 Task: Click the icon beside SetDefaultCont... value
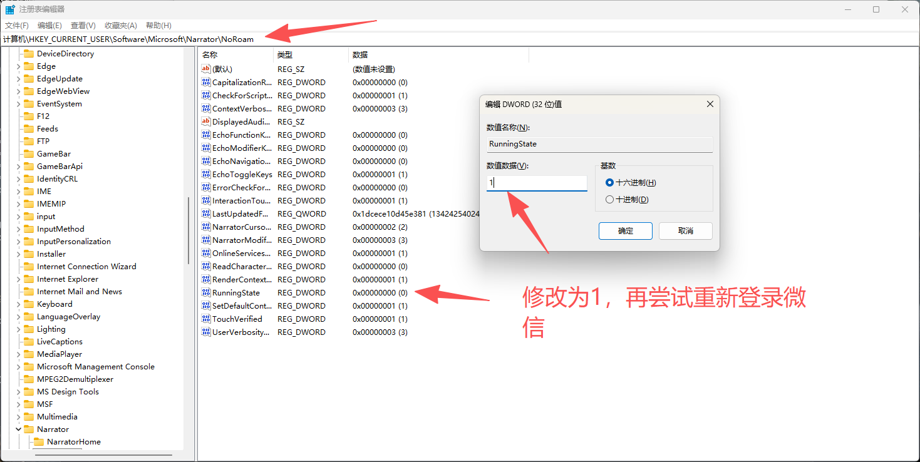205,305
